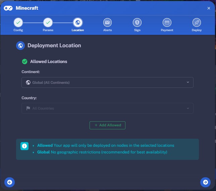Close the Minecraft deployment dialog
This screenshot has width=216, height=191.
[x=209, y=8]
